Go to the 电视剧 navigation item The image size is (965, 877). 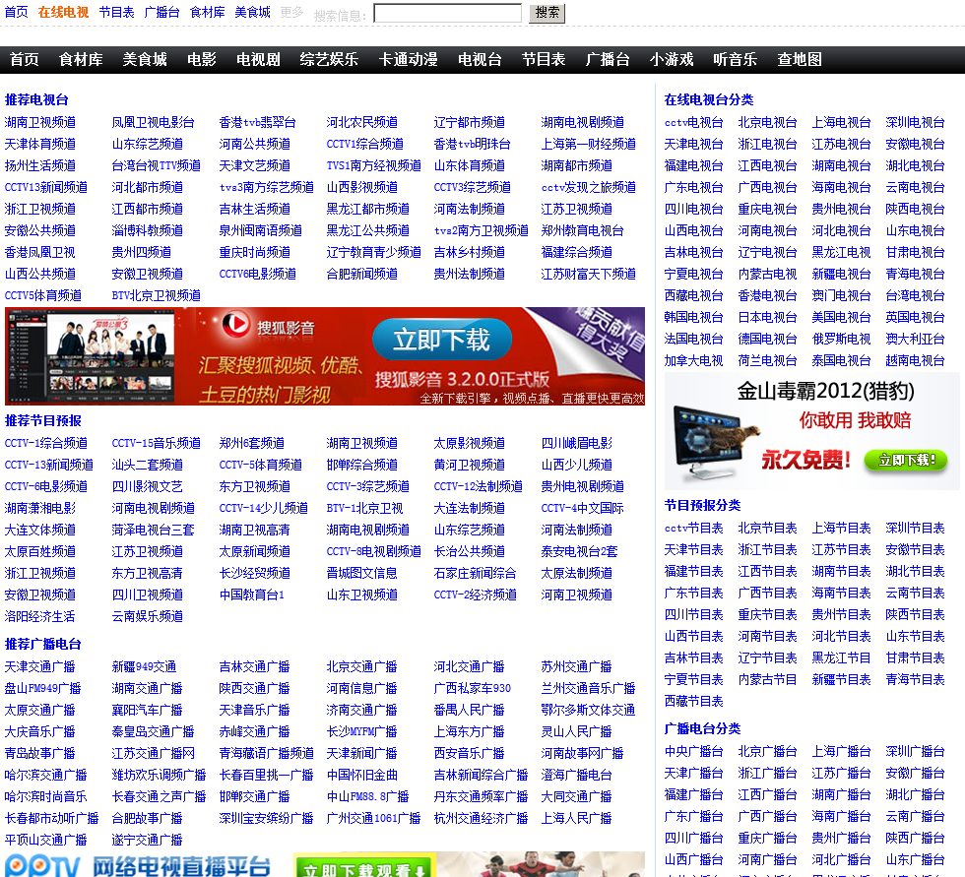point(258,60)
